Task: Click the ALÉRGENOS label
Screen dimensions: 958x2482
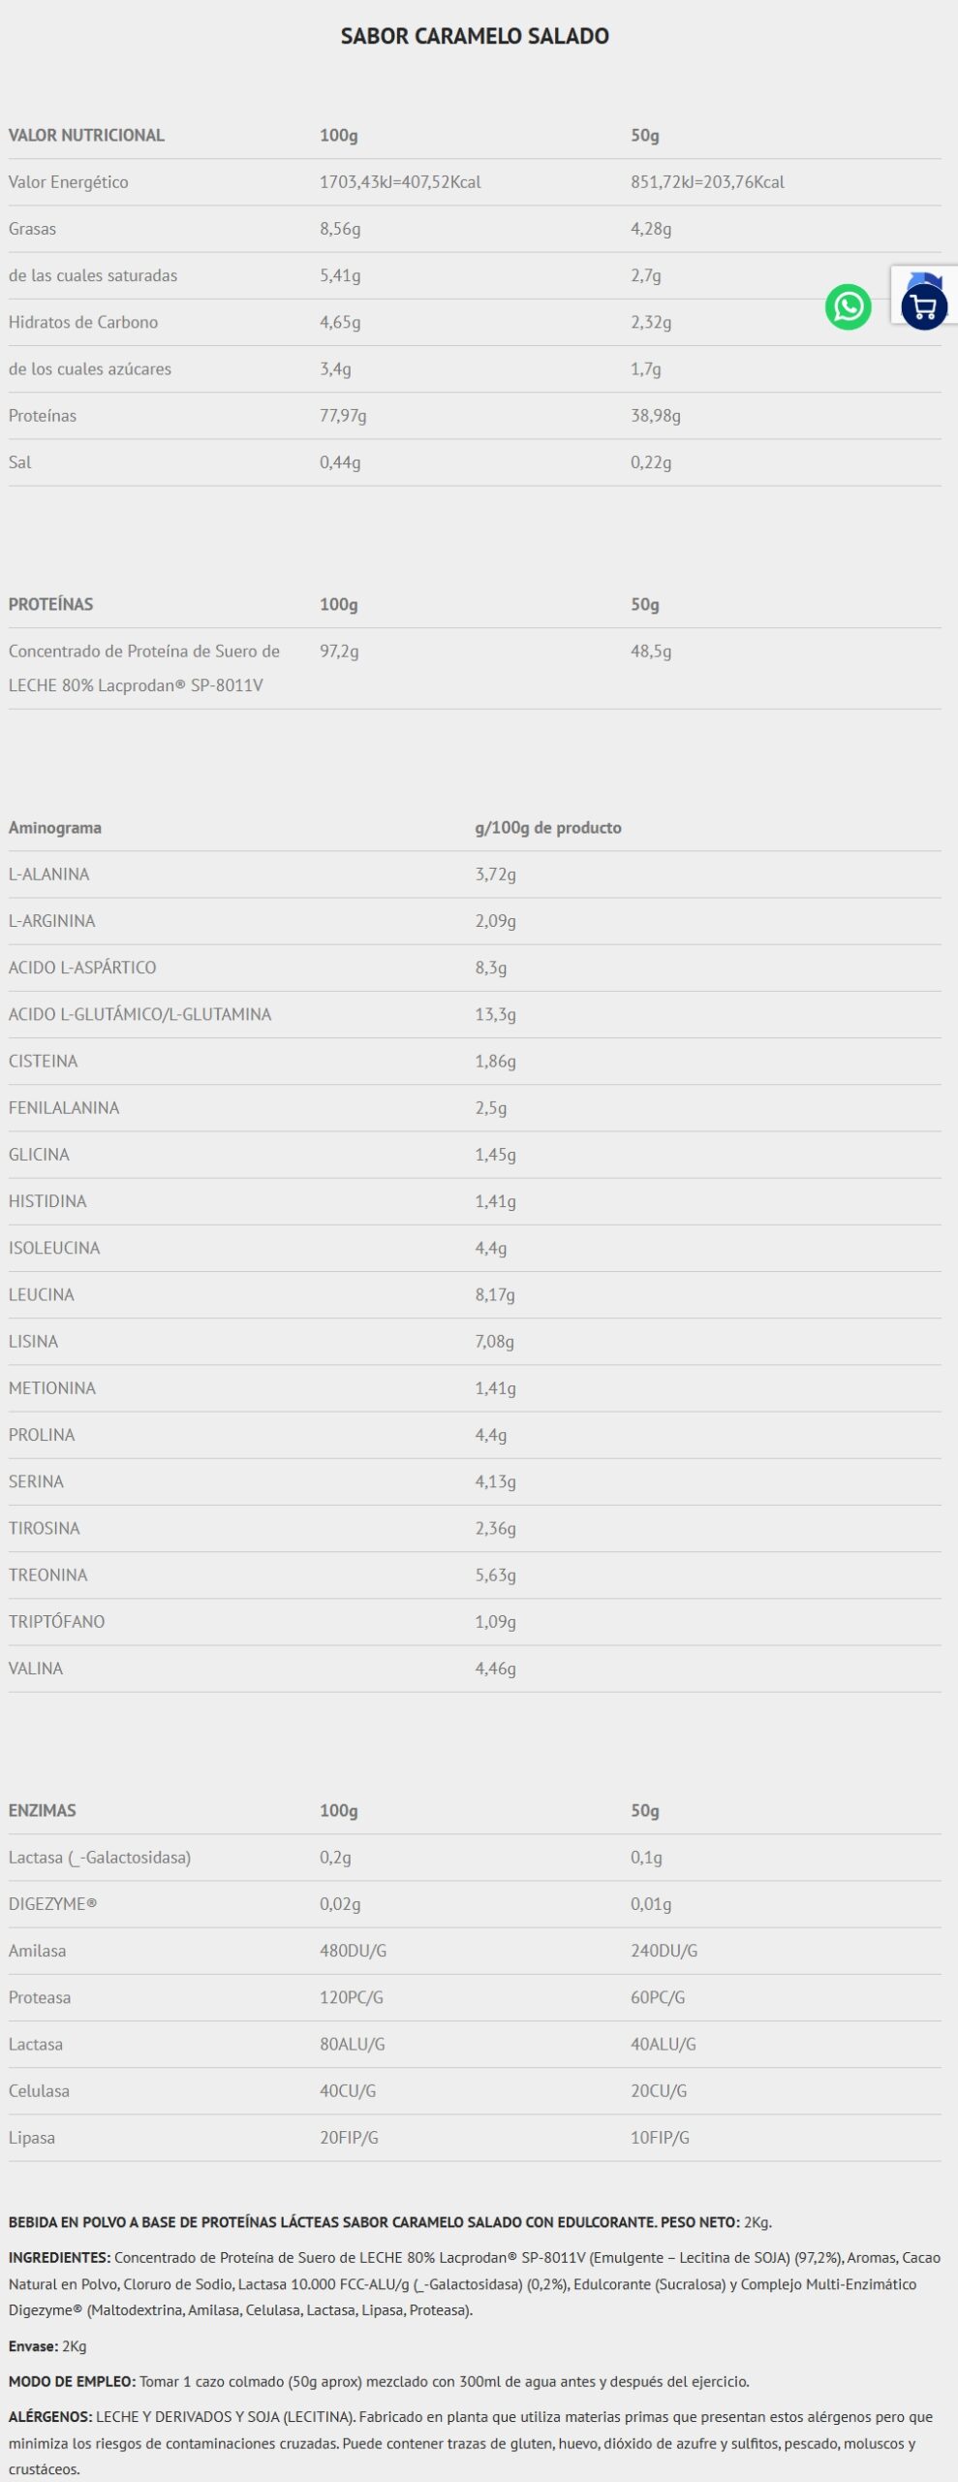Action: [50, 2417]
